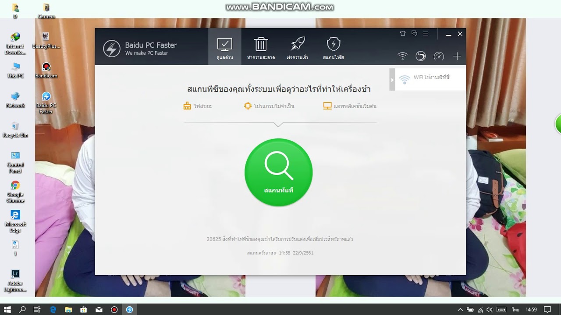
Task: Open the ดูแลด่วน quick care tab
Action: coord(224,47)
